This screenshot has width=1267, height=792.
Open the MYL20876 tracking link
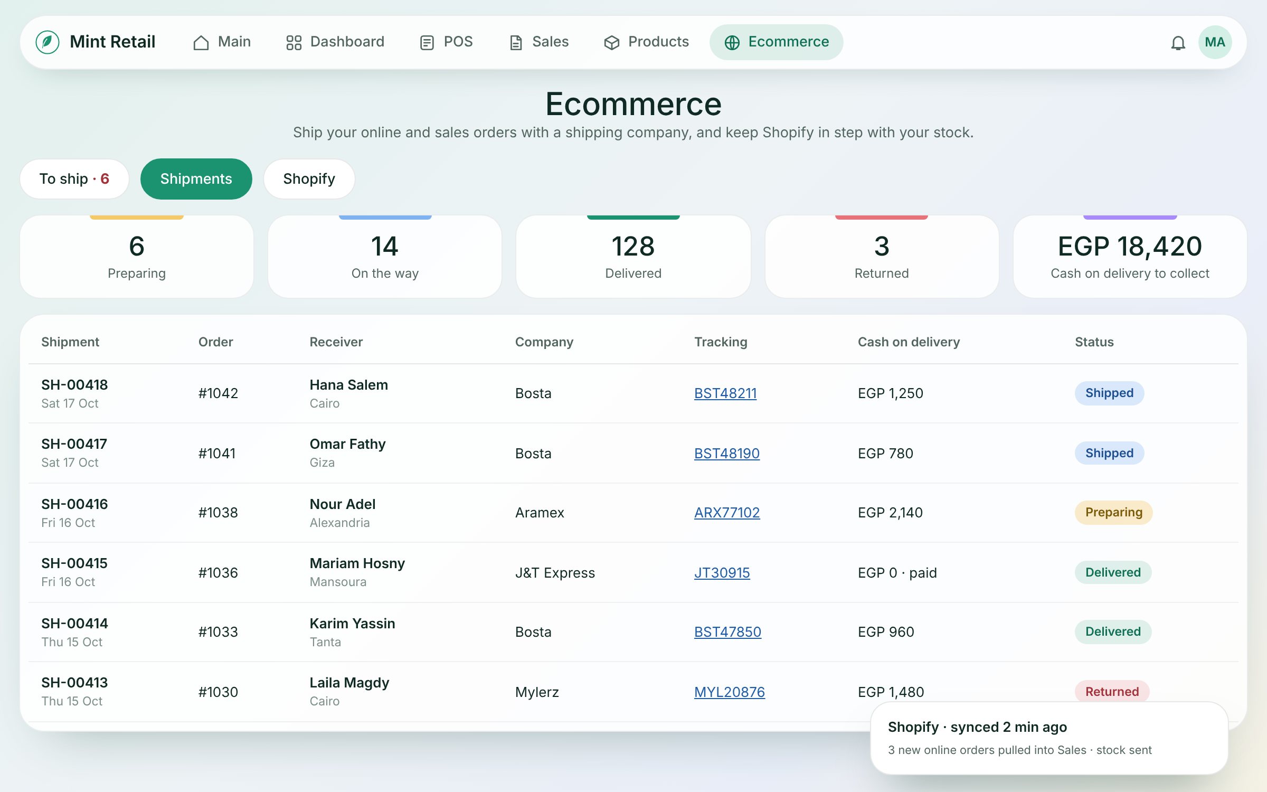729,692
